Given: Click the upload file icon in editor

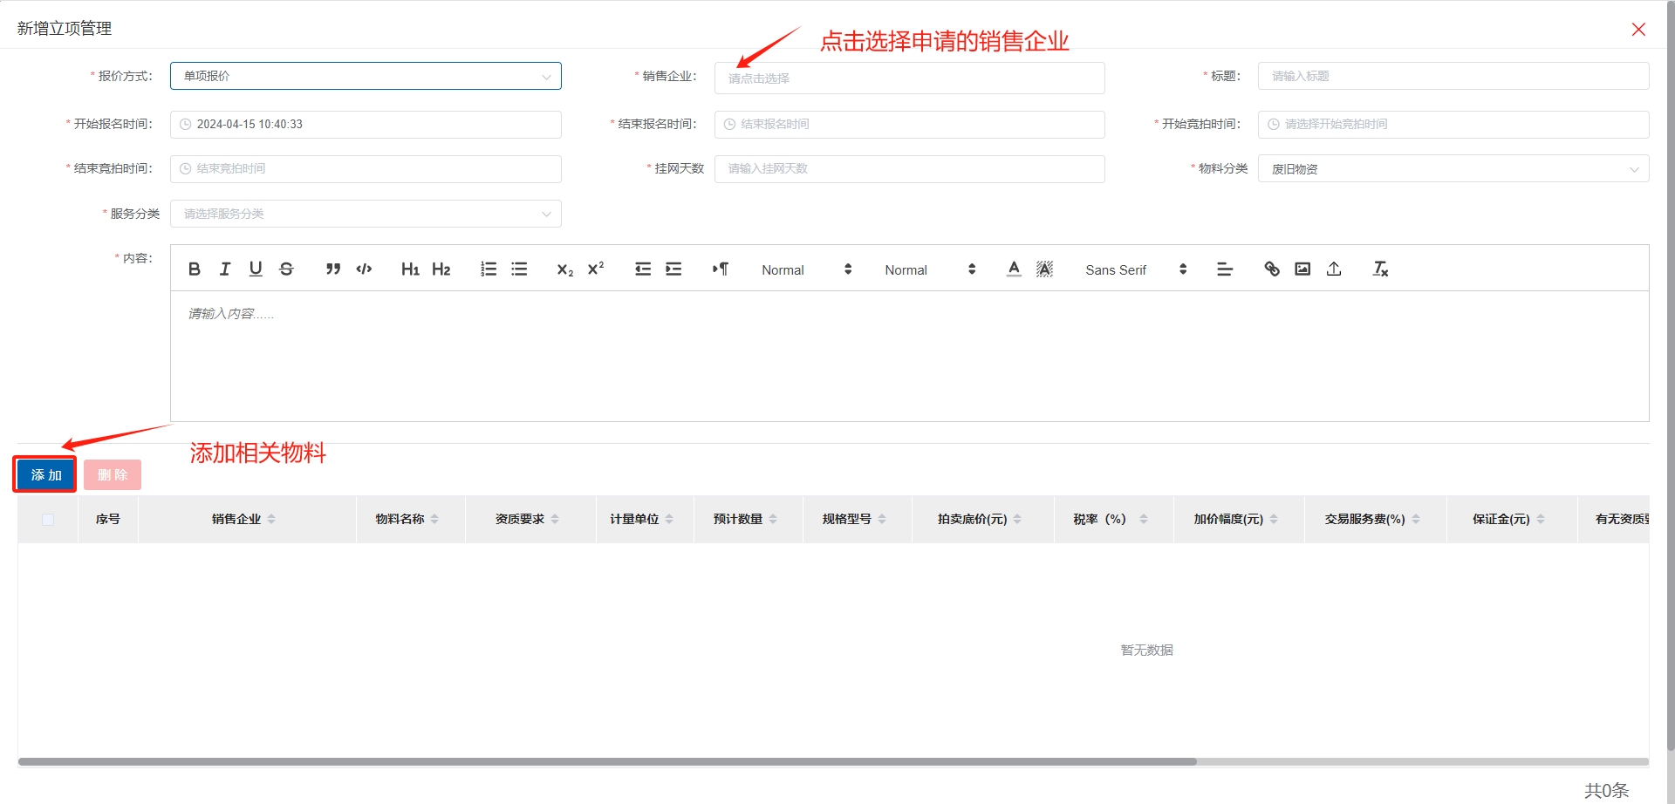Looking at the screenshot, I should pos(1334,269).
